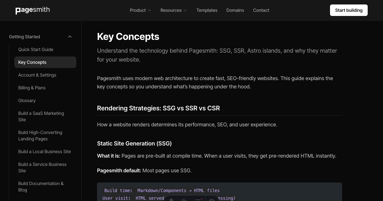Click the bold 'What it is:' label

click(x=109, y=156)
